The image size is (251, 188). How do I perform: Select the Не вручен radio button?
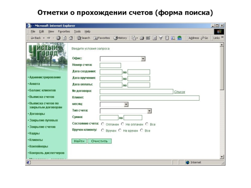(x=120, y=130)
